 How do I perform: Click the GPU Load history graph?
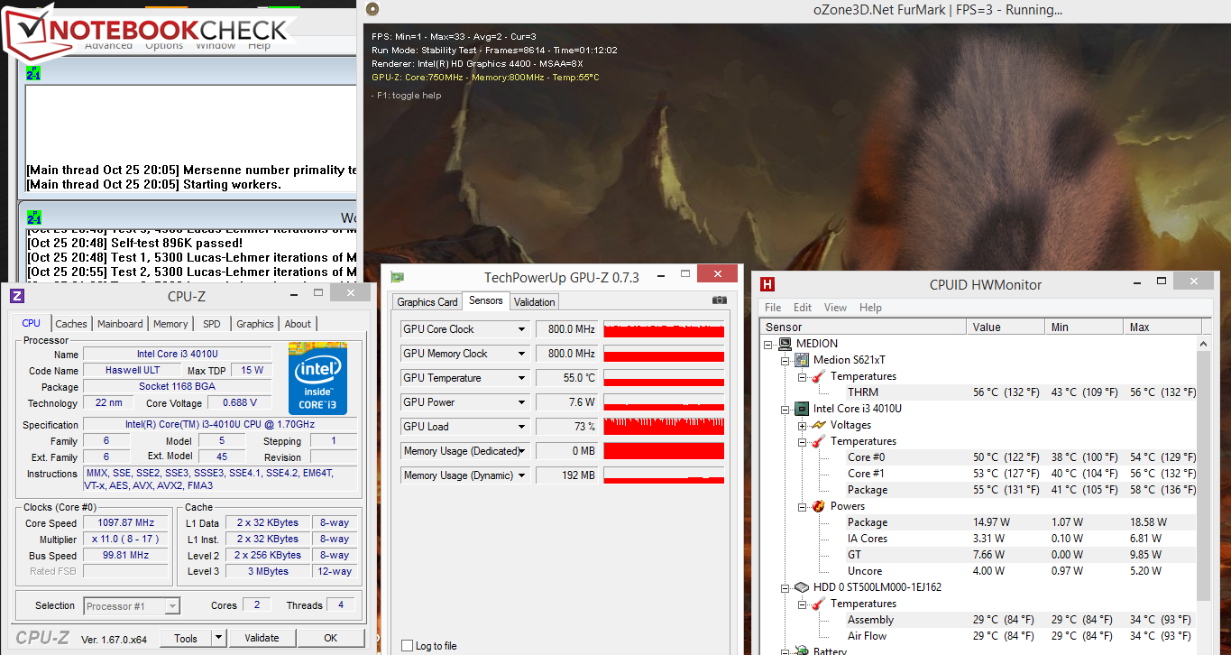pyautogui.click(x=664, y=427)
